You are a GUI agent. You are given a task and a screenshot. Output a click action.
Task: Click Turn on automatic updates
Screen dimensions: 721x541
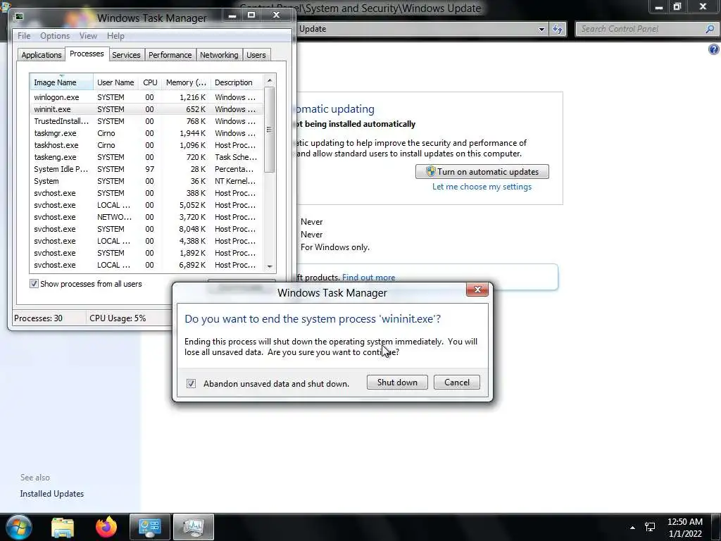click(482, 172)
